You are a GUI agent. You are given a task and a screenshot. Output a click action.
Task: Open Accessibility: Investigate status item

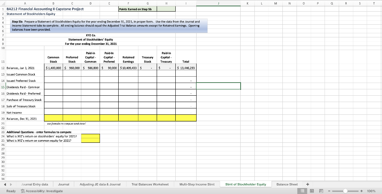[42, 191]
